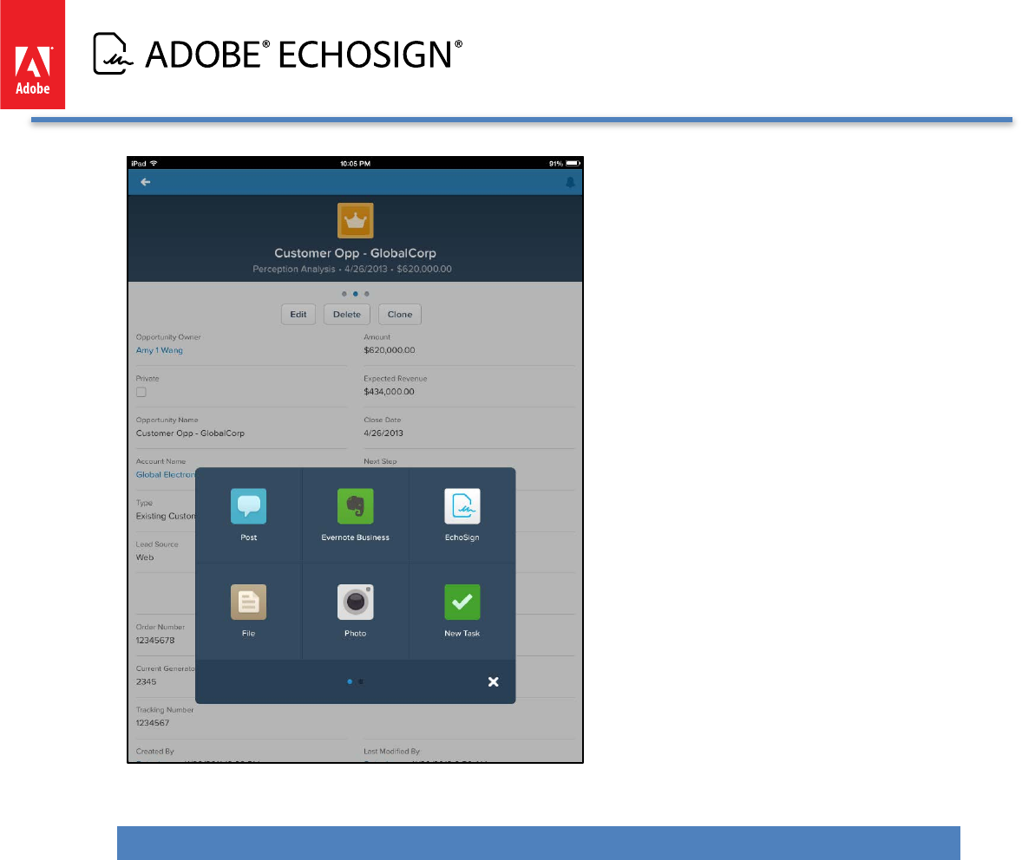The width and height of the screenshot is (1022, 860).
Task: Select the Order Number value 12345678
Action: (155, 641)
